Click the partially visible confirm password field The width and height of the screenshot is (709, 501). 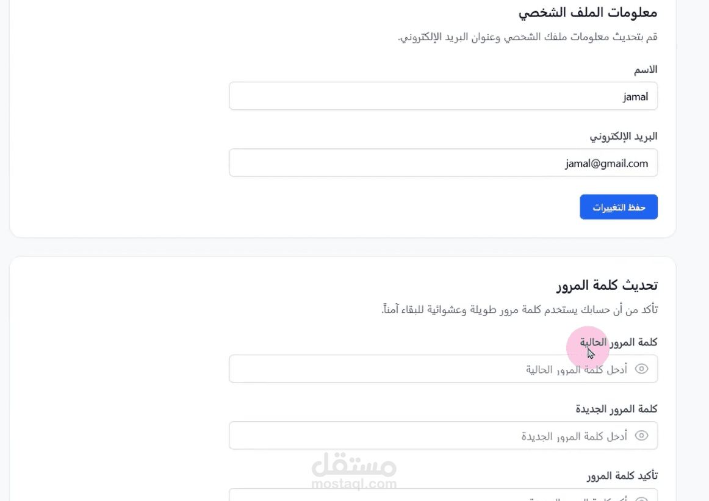[x=427, y=496]
